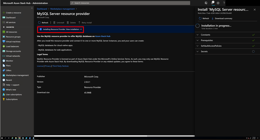Click the Plans document icon
This screenshot has width=260, height=140.
(4, 66)
